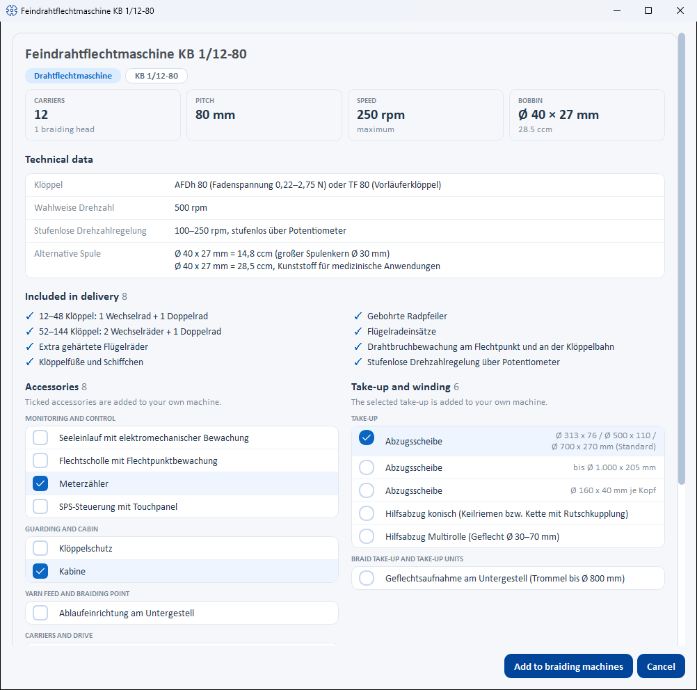This screenshot has width=697, height=690.
Task: Check SPS-Steuerung mit Touchpanel
Action: [x=40, y=506]
